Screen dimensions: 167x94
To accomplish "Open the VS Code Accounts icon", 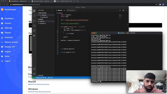I will coord(34,69).
